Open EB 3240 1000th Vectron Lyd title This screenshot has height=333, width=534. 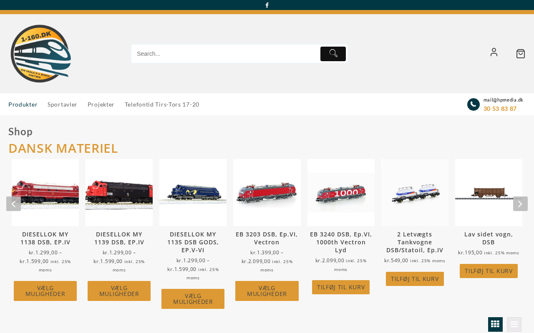[x=341, y=242]
